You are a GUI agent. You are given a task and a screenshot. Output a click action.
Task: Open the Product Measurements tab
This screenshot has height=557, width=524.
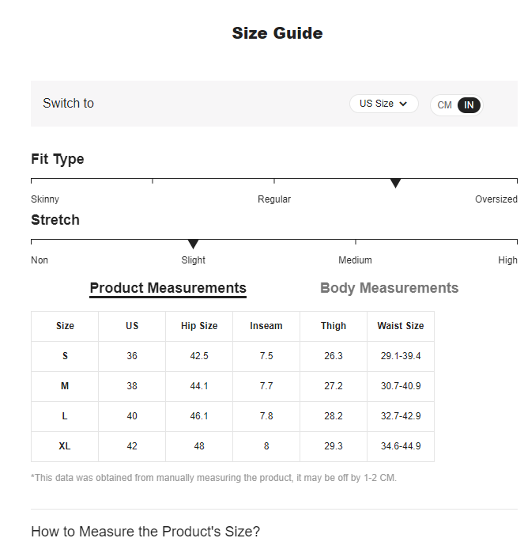168,288
